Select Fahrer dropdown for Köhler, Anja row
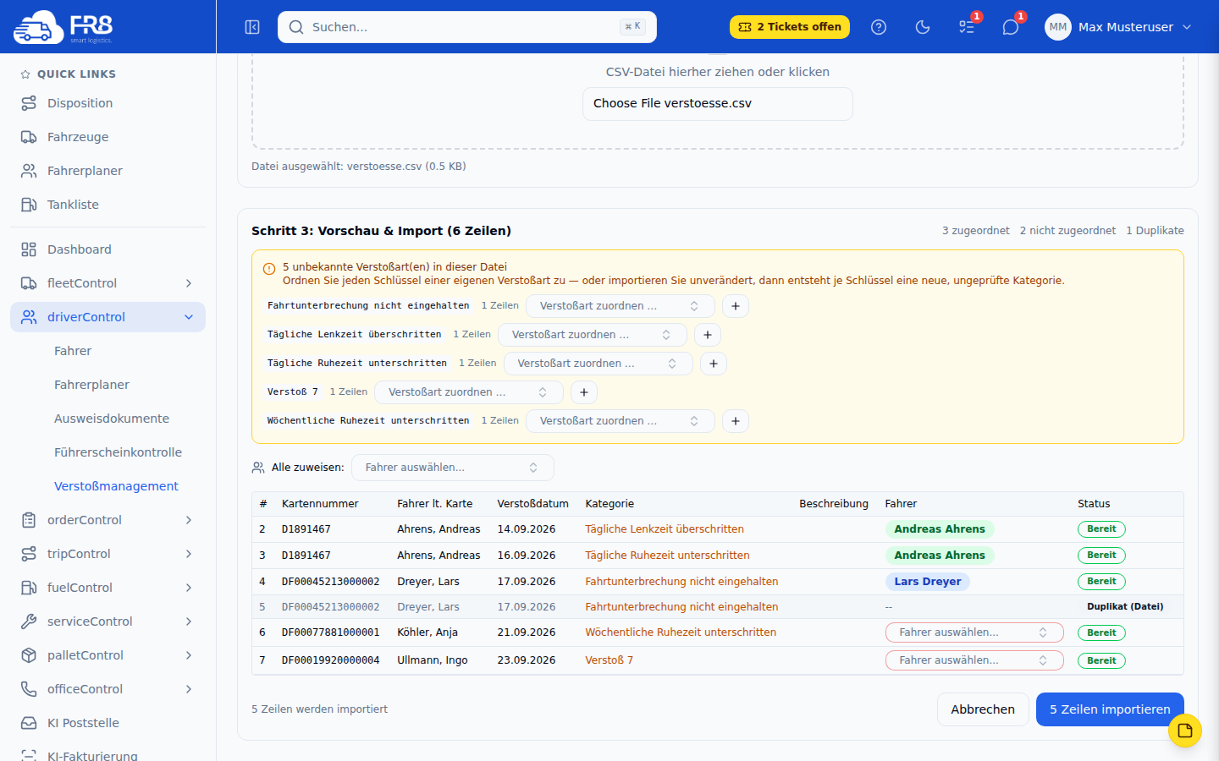1219x761 pixels. (974, 632)
